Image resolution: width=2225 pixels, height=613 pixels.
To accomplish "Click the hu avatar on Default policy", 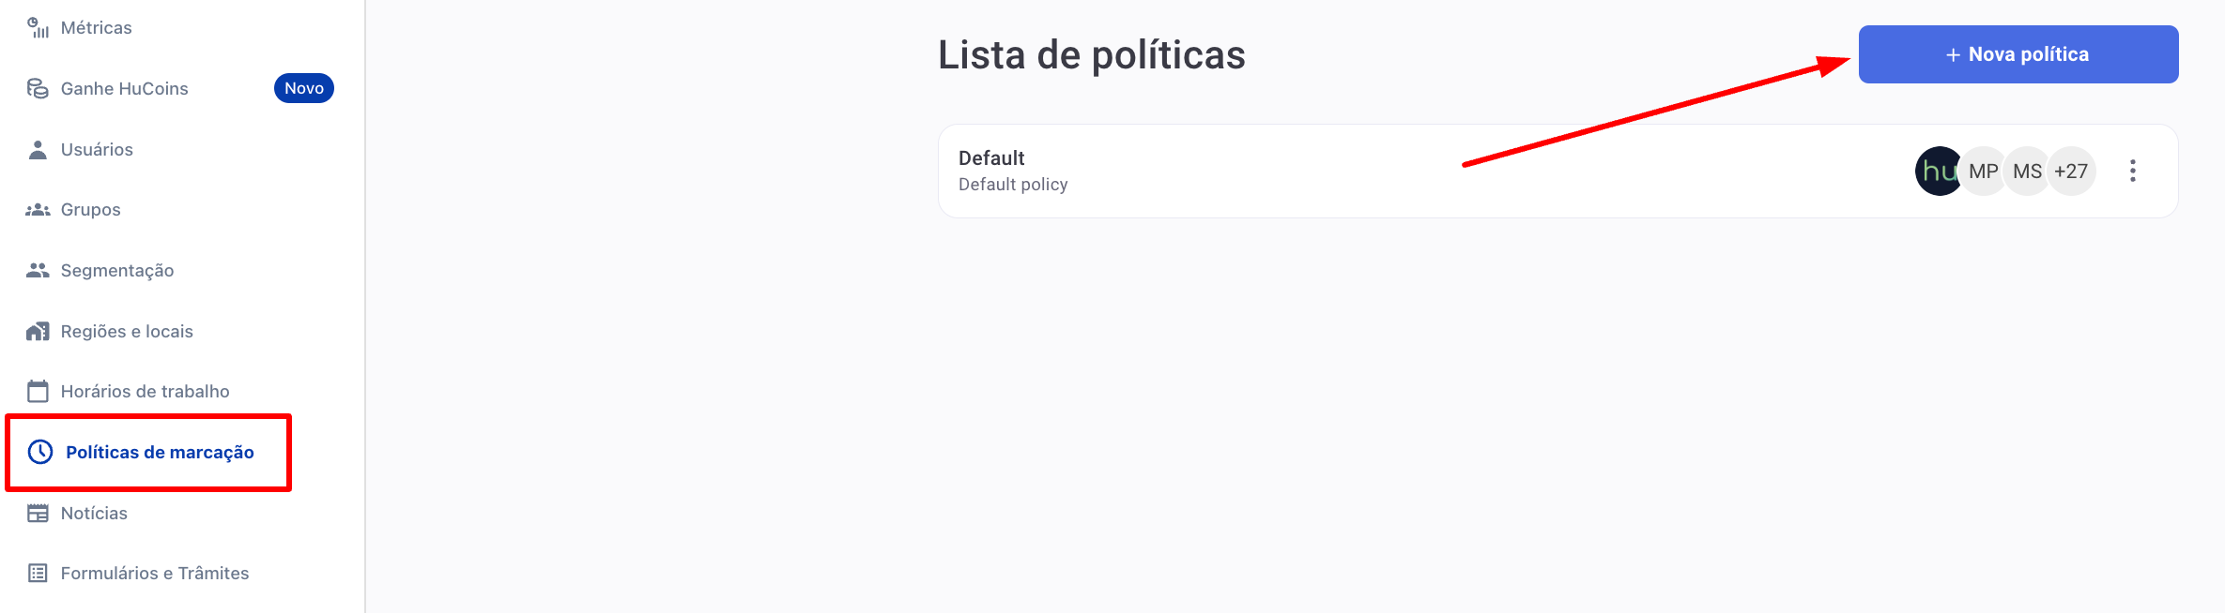I will coord(1938,171).
